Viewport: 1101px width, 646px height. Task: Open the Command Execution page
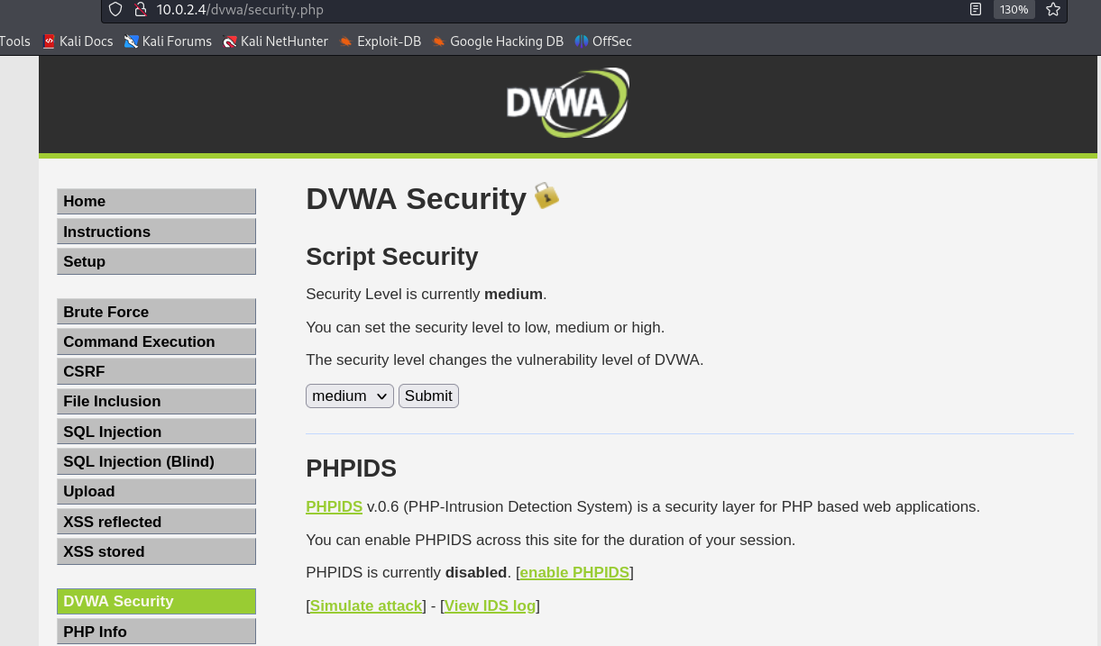tap(156, 341)
